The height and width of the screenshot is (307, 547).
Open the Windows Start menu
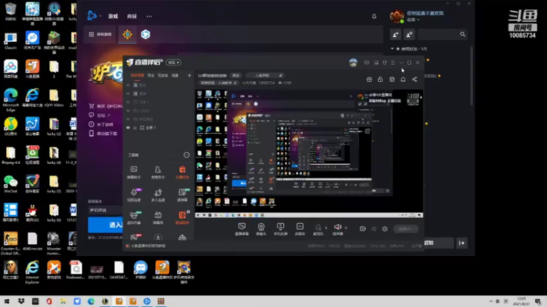(7, 301)
